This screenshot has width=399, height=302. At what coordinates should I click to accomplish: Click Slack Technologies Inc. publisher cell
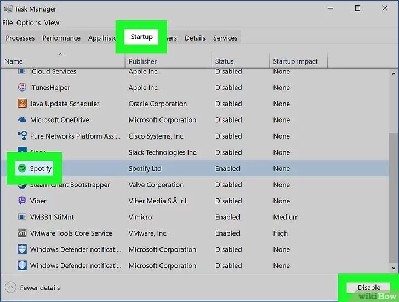pyautogui.click(x=163, y=152)
